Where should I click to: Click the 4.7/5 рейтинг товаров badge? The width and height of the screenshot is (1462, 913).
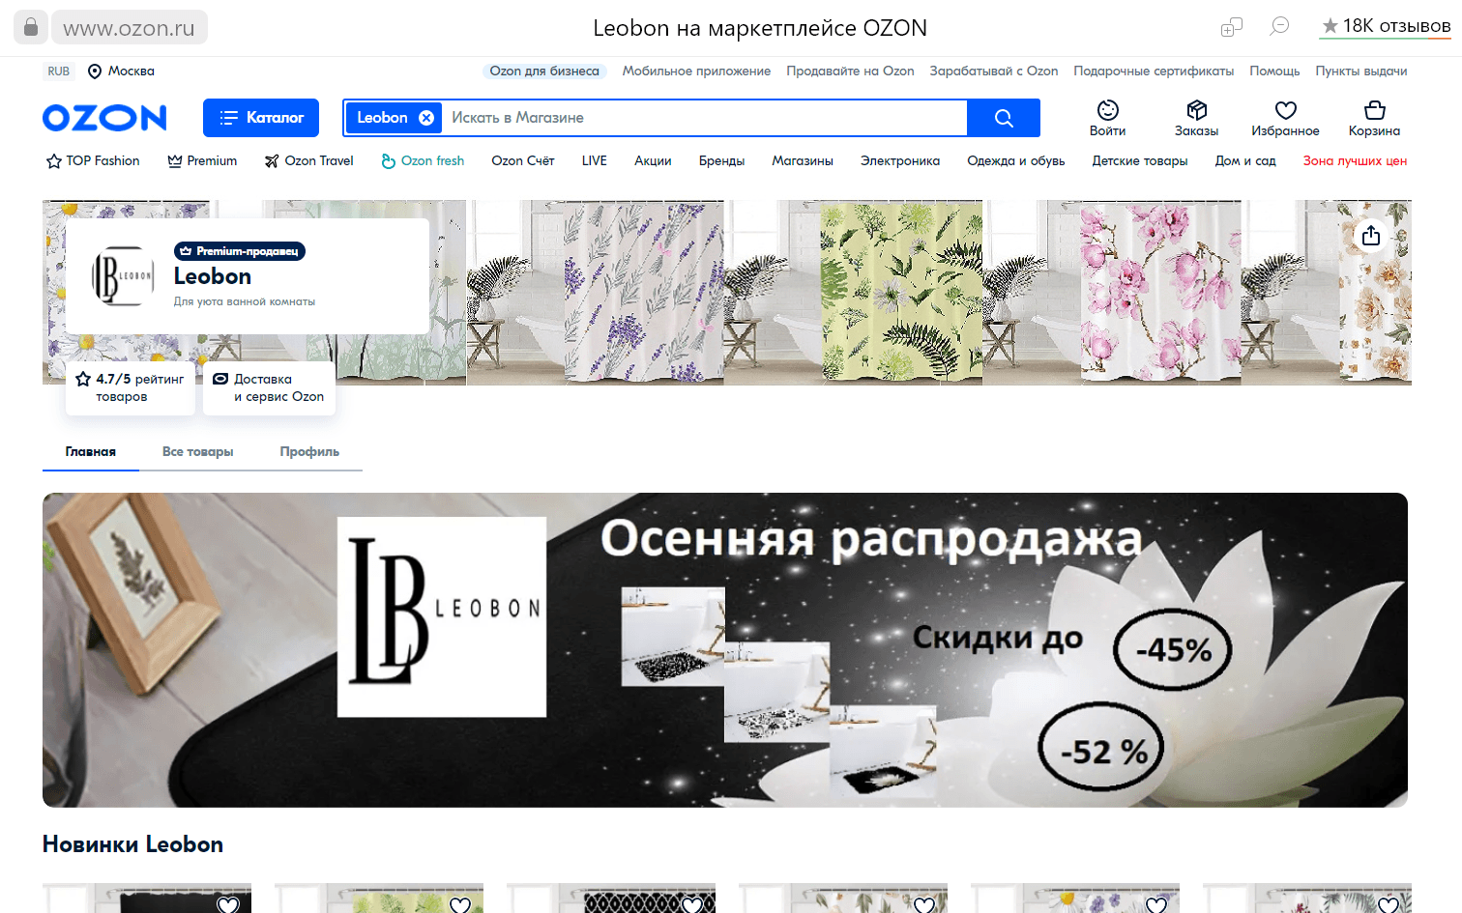(x=131, y=388)
